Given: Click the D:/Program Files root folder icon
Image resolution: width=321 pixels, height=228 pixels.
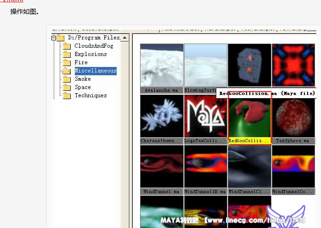Looking at the screenshot, I should pos(61,38).
